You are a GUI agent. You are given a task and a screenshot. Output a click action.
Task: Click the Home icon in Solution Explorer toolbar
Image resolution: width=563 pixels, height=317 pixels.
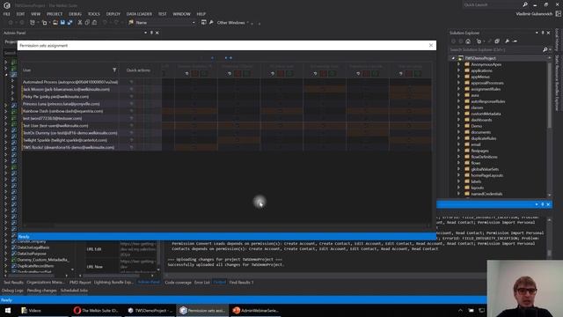468,41
